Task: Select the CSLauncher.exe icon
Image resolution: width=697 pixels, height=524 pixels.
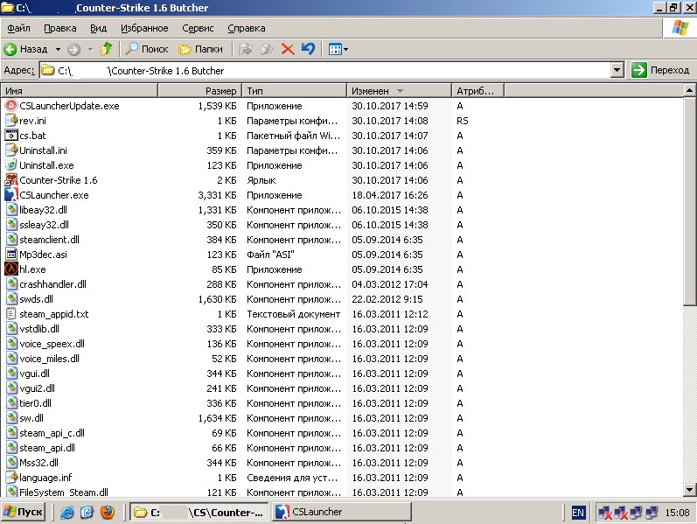Action: tap(11, 195)
